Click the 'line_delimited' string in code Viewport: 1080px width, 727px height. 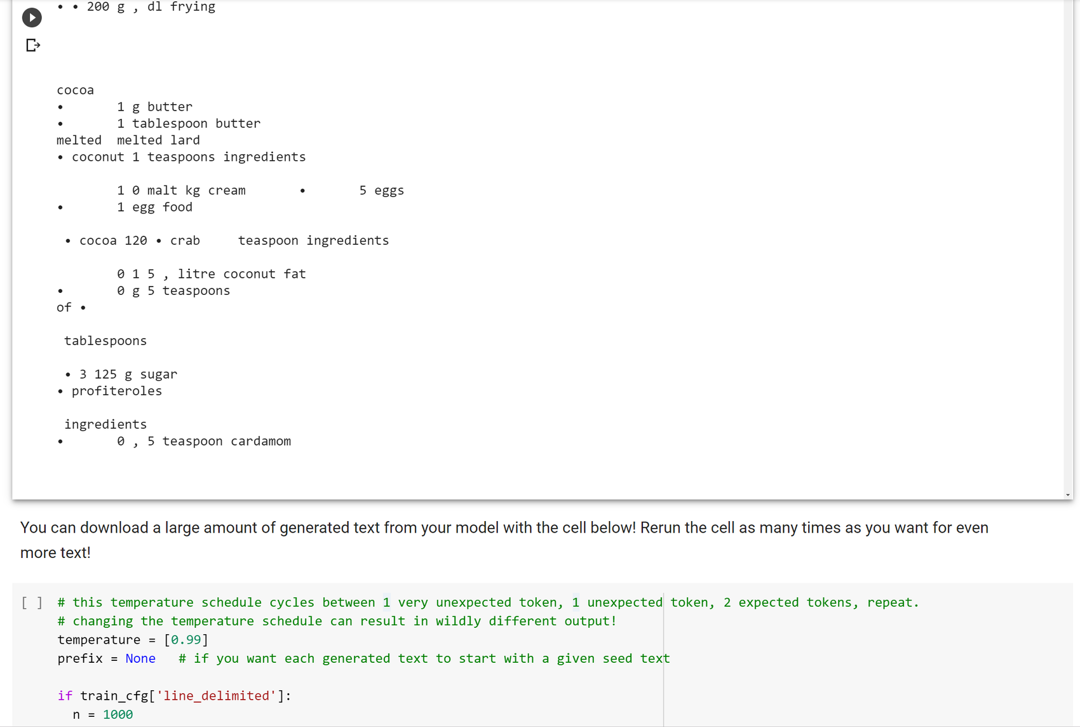[x=217, y=696]
